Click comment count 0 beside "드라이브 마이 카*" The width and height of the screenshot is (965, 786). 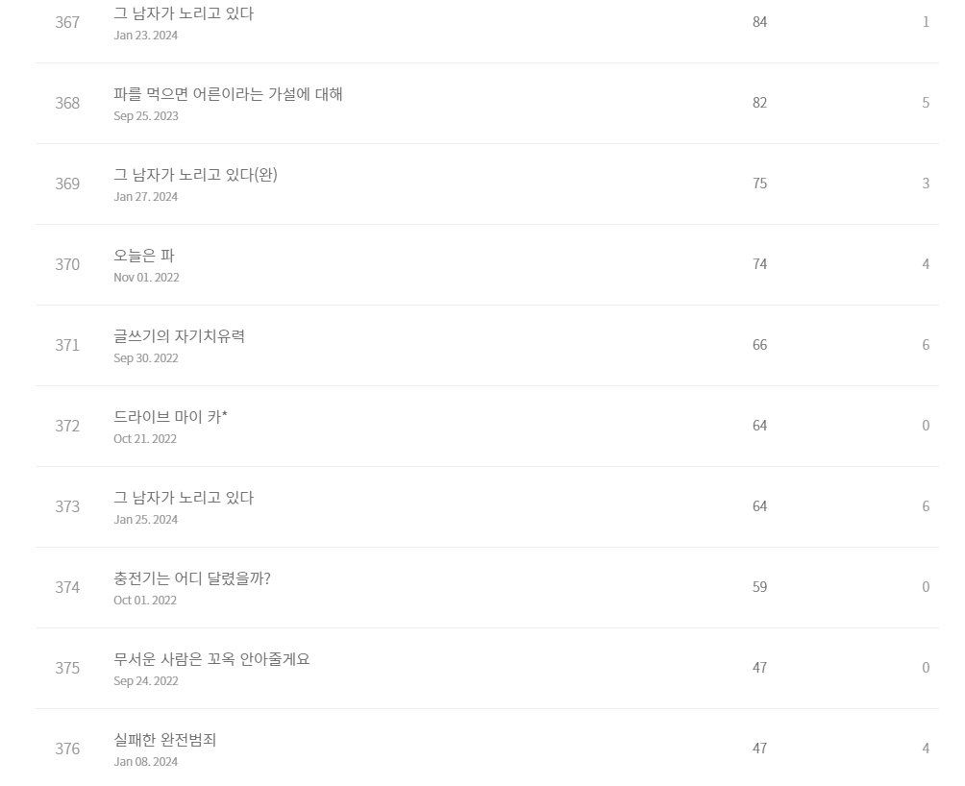tap(926, 426)
